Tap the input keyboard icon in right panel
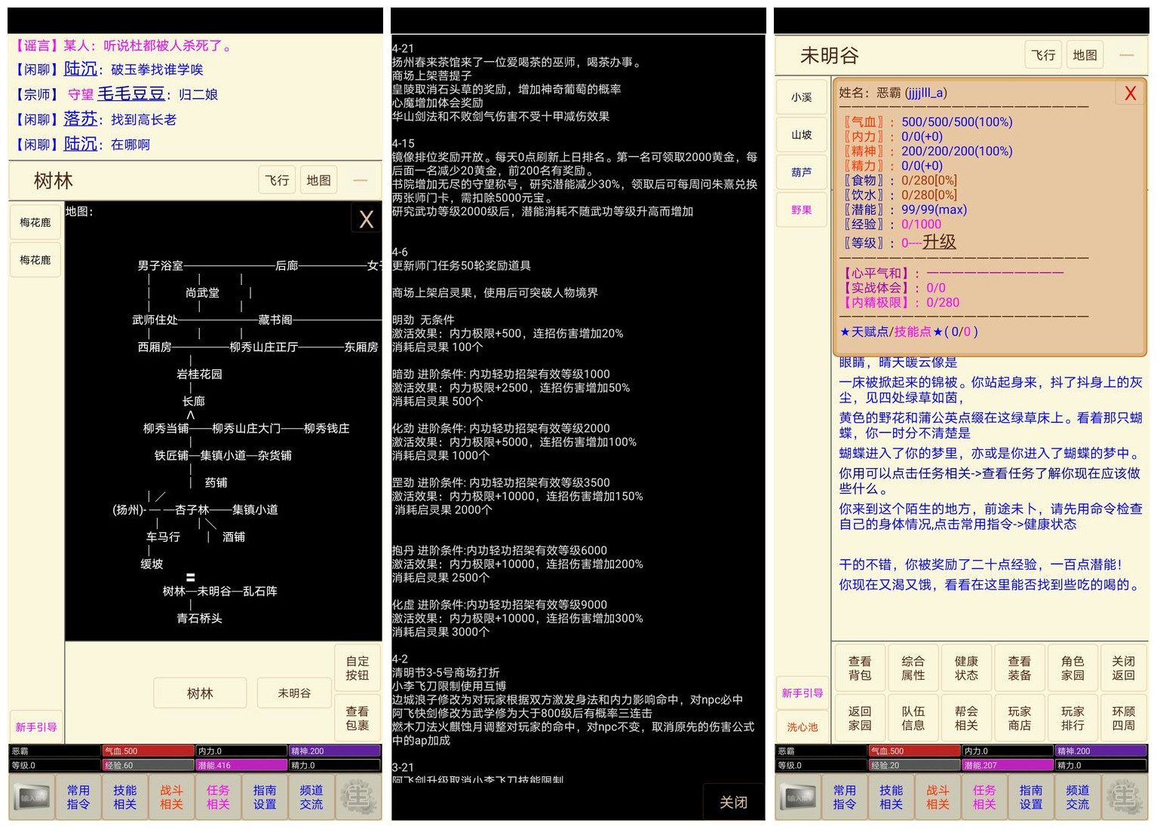The width and height of the screenshot is (1157, 829). pyautogui.click(x=799, y=797)
